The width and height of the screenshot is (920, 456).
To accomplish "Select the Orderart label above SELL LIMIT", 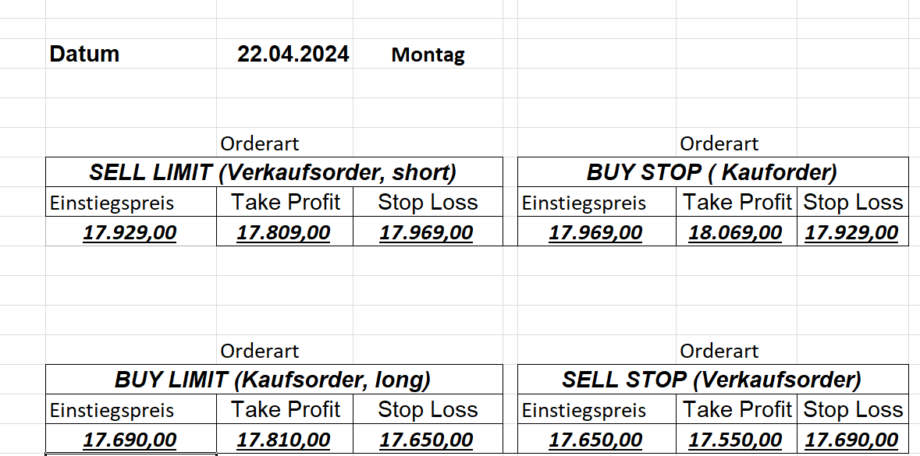I will click(x=260, y=144).
